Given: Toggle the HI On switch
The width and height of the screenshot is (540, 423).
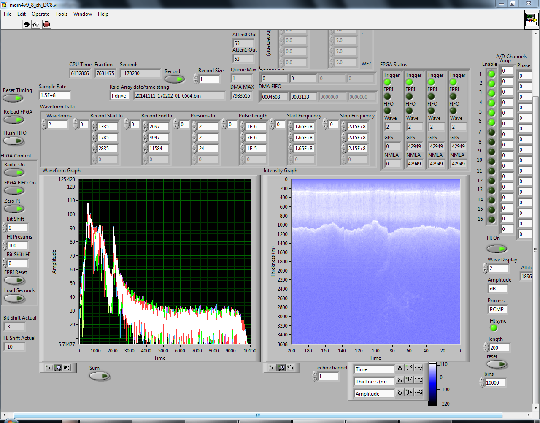Looking at the screenshot, I should click(497, 249).
